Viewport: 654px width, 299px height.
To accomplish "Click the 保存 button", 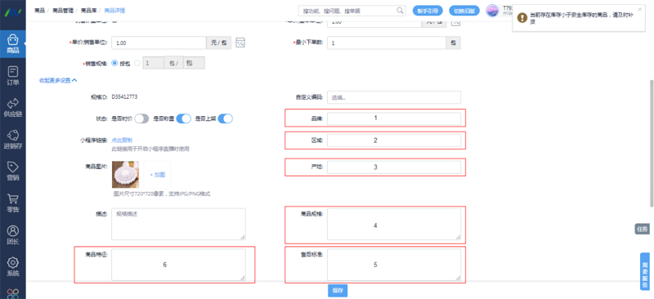I will pyautogui.click(x=338, y=291).
